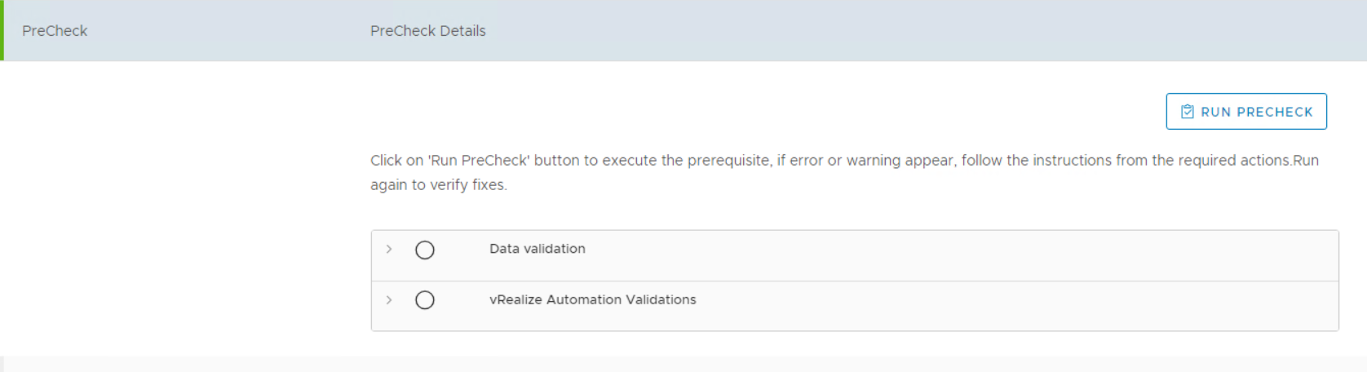This screenshot has height=372, width=1367.
Task: Click the 'RUN PRECHECK' button text
Action: (1256, 112)
